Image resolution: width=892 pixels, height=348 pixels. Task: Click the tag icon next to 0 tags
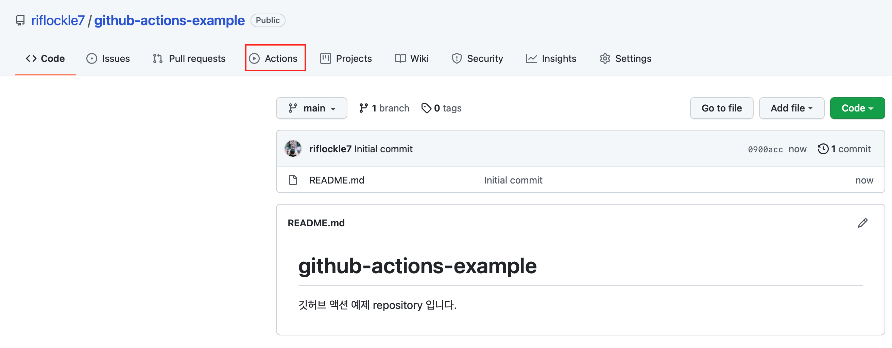pyautogui.click(x=426, y=108)
